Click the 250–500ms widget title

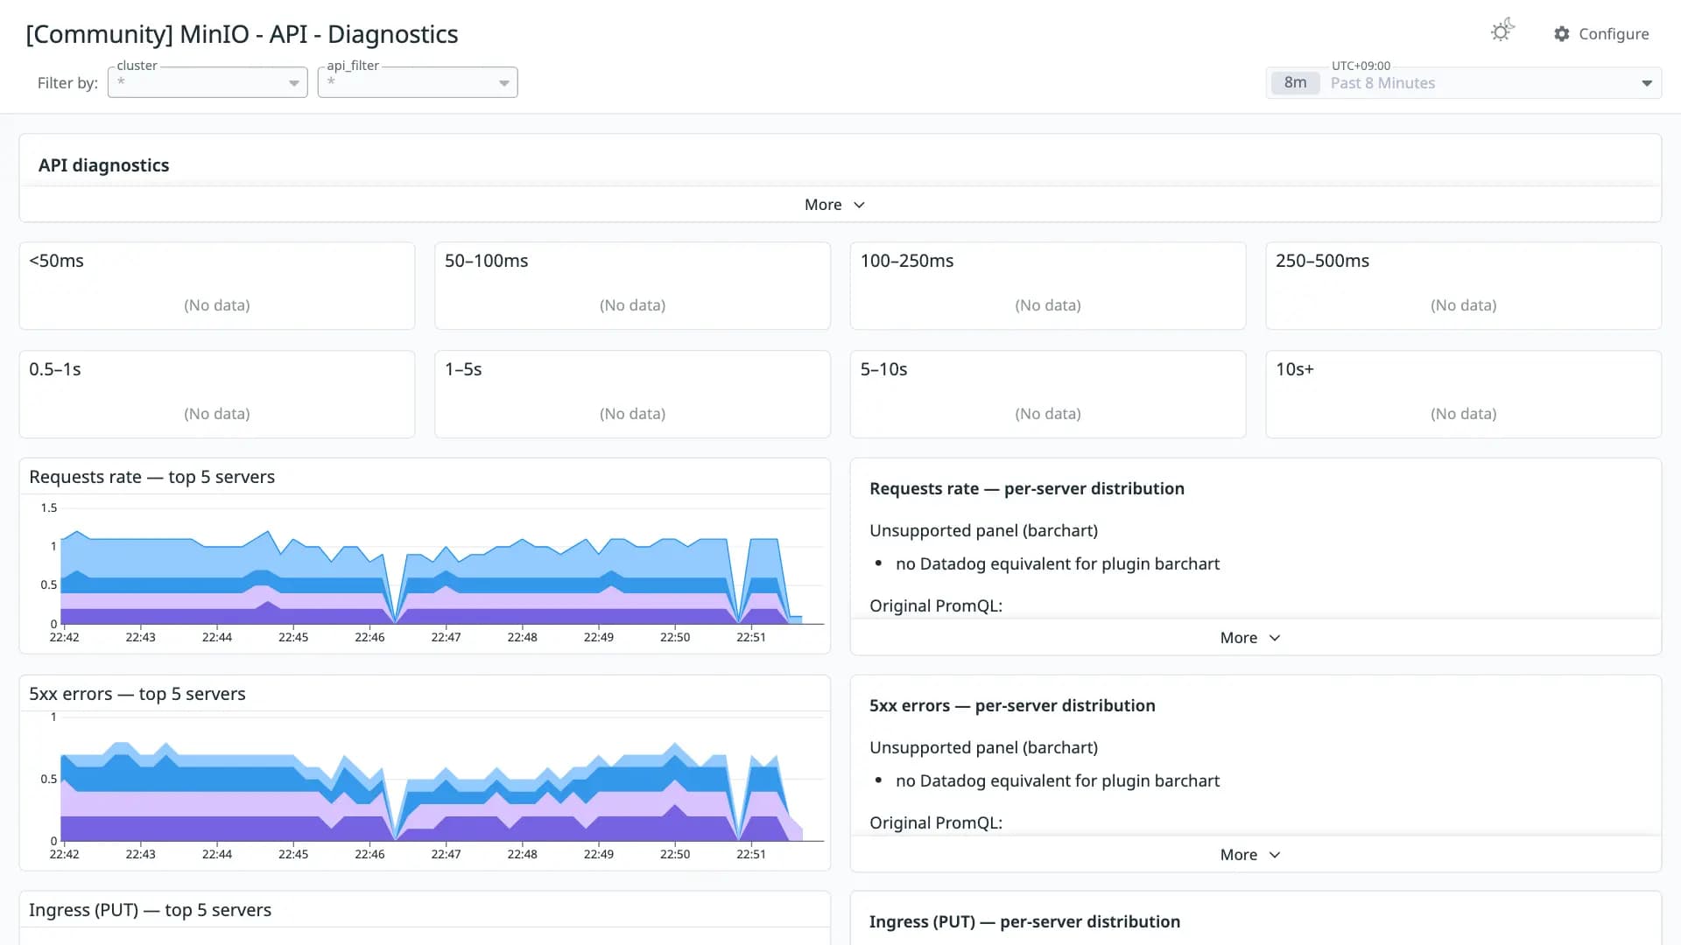tap(1322, 261)
